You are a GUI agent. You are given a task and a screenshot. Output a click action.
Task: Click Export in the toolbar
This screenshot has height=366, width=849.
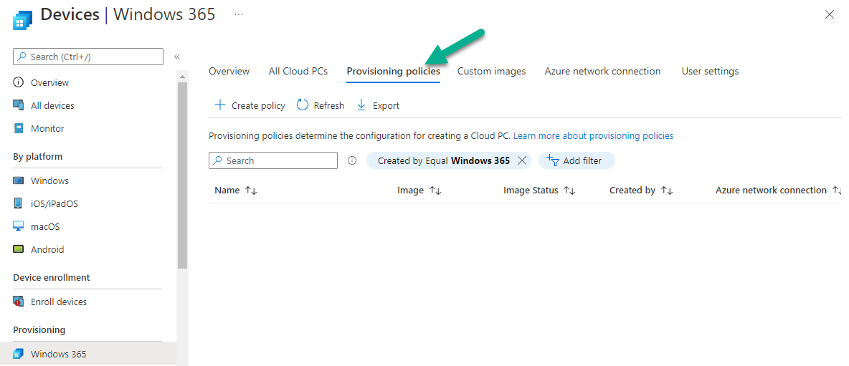tap(377, 105)
